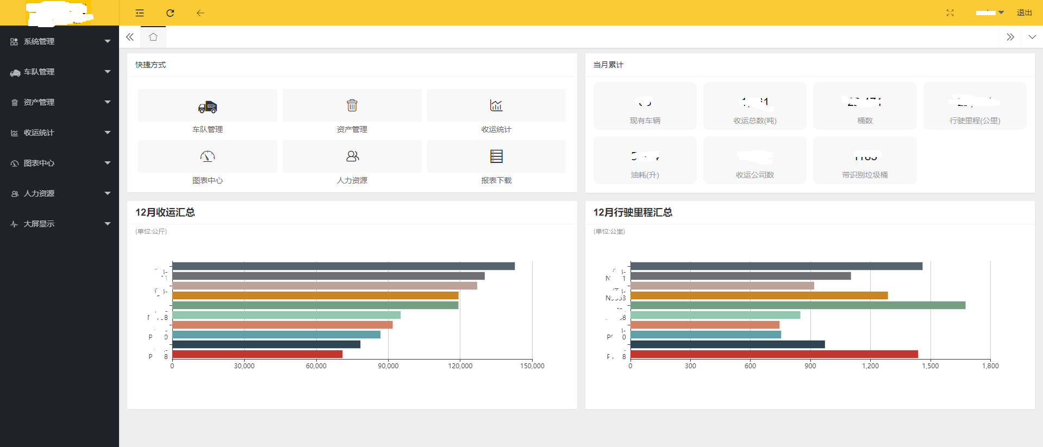Click 车队管理 shortcut label
Screen dimensions: 1043x447
pos(208,129)
